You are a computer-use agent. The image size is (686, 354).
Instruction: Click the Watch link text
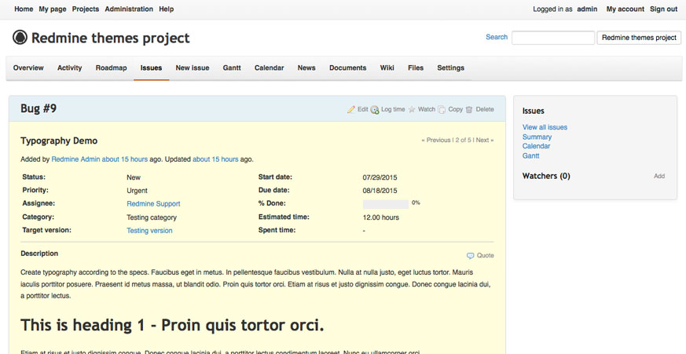tap(427, 109)
